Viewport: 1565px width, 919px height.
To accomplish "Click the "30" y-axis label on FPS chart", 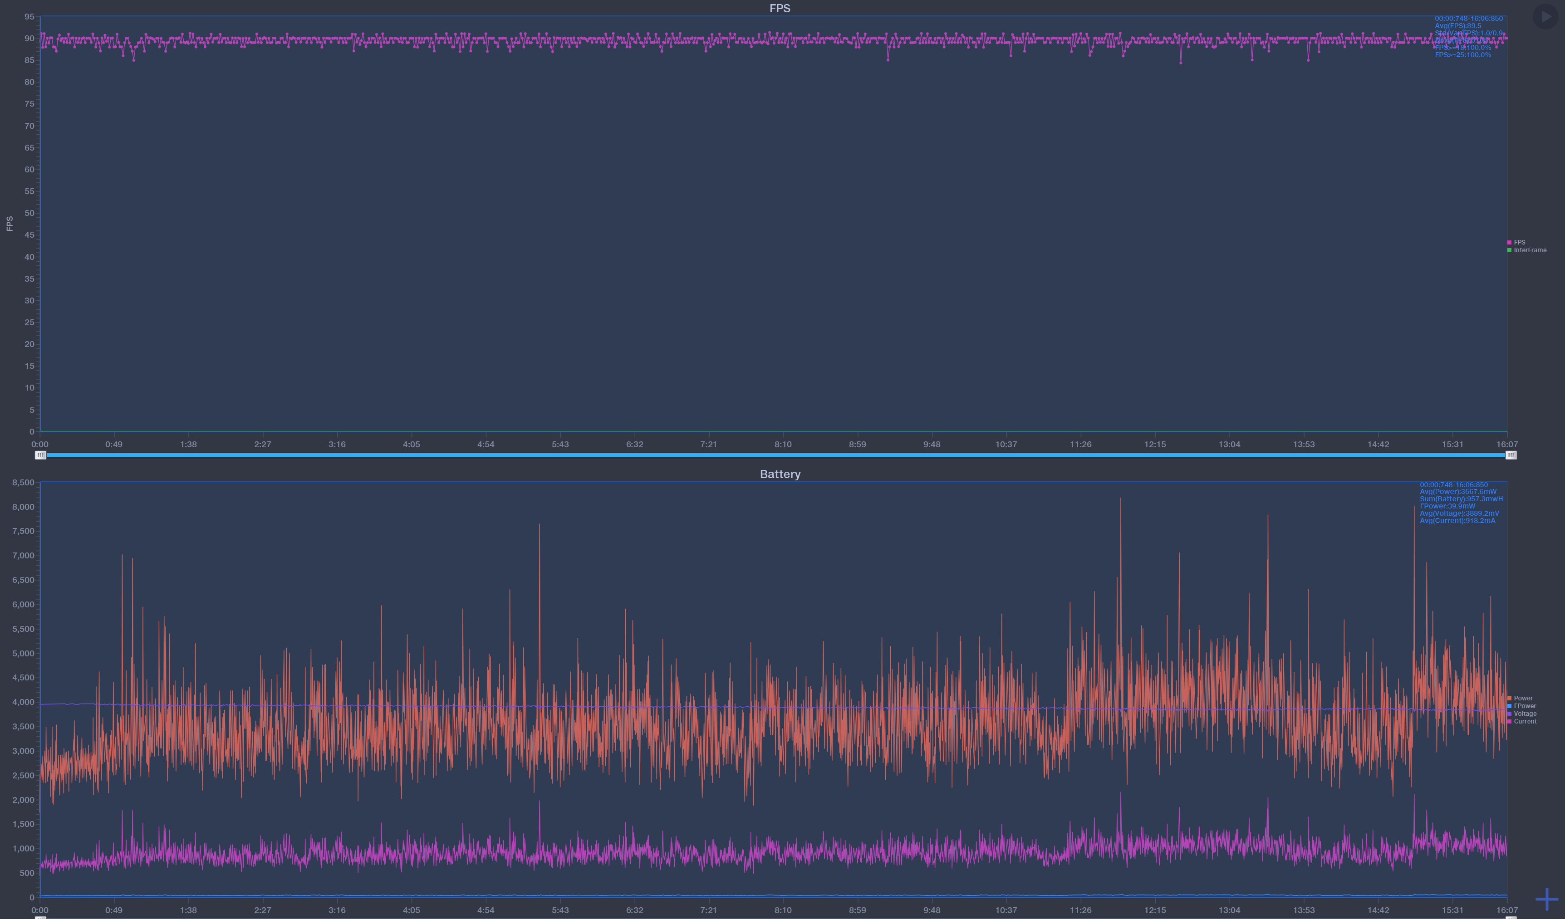I will tap(29, 301).
